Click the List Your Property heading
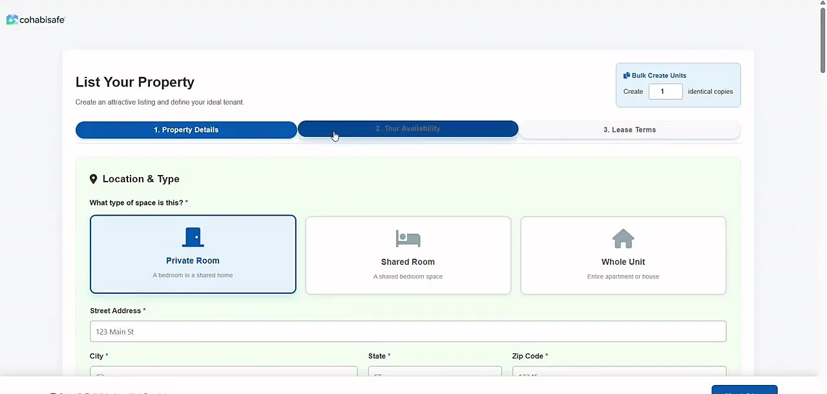This screenshot has width=827, height=394. (135, 82)
